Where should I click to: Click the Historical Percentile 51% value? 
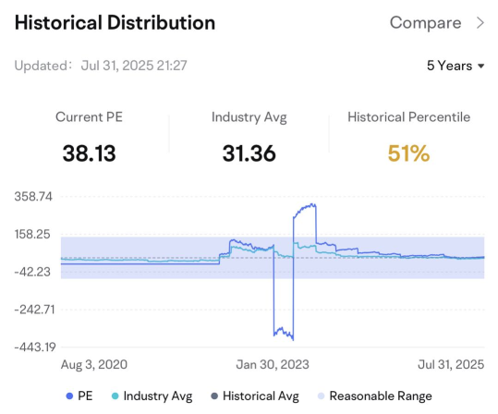click(408, 153)
